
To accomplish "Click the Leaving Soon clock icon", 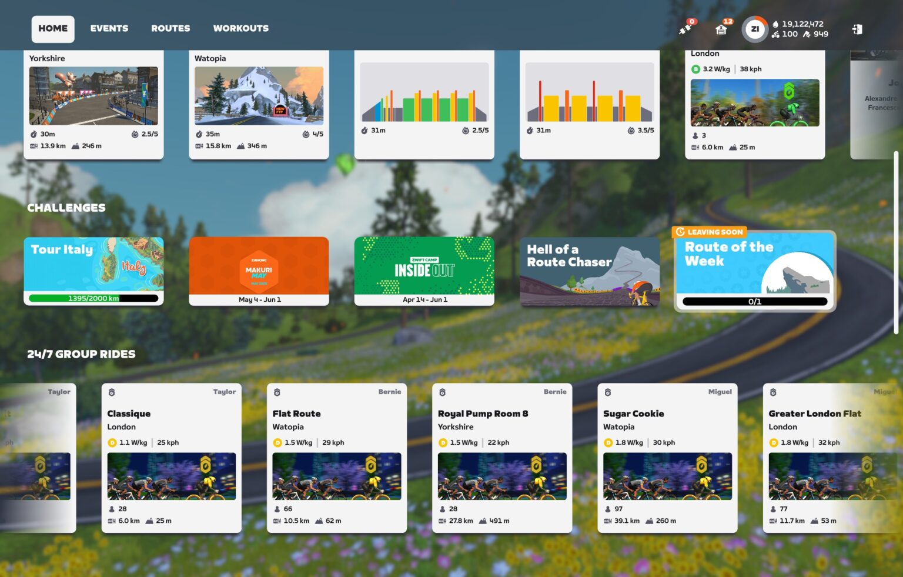I will coord(680,232).
